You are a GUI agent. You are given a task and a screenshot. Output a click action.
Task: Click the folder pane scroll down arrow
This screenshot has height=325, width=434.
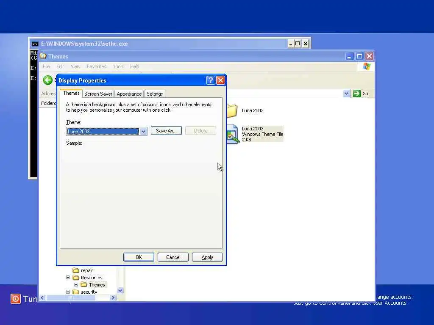(x=120, y=290)
